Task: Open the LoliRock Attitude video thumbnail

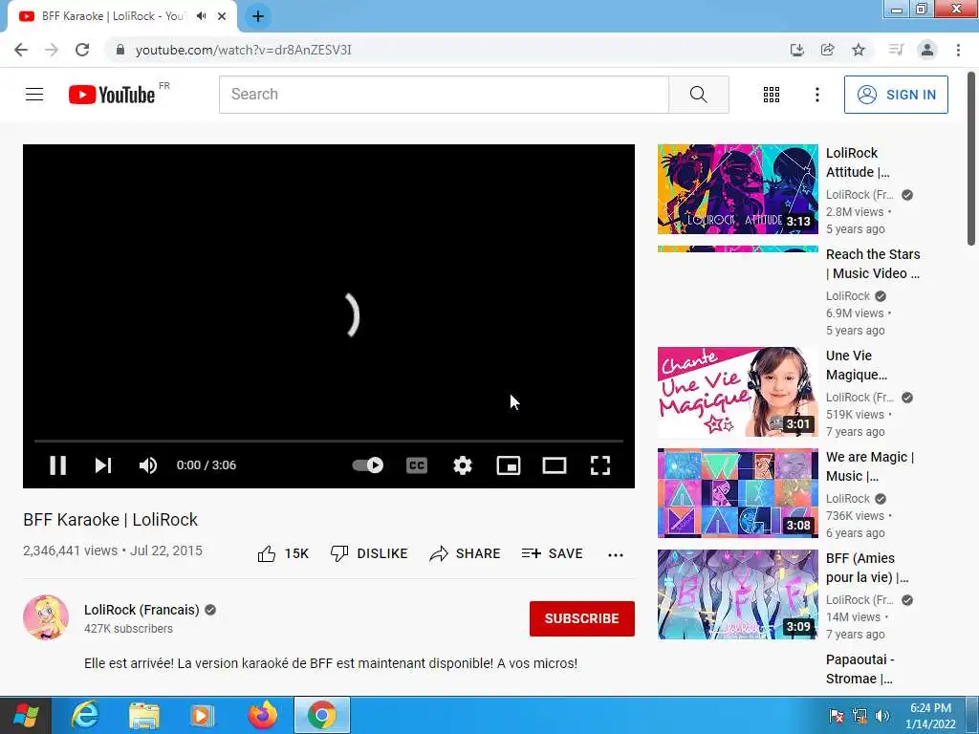Action: tap(737, 189)
